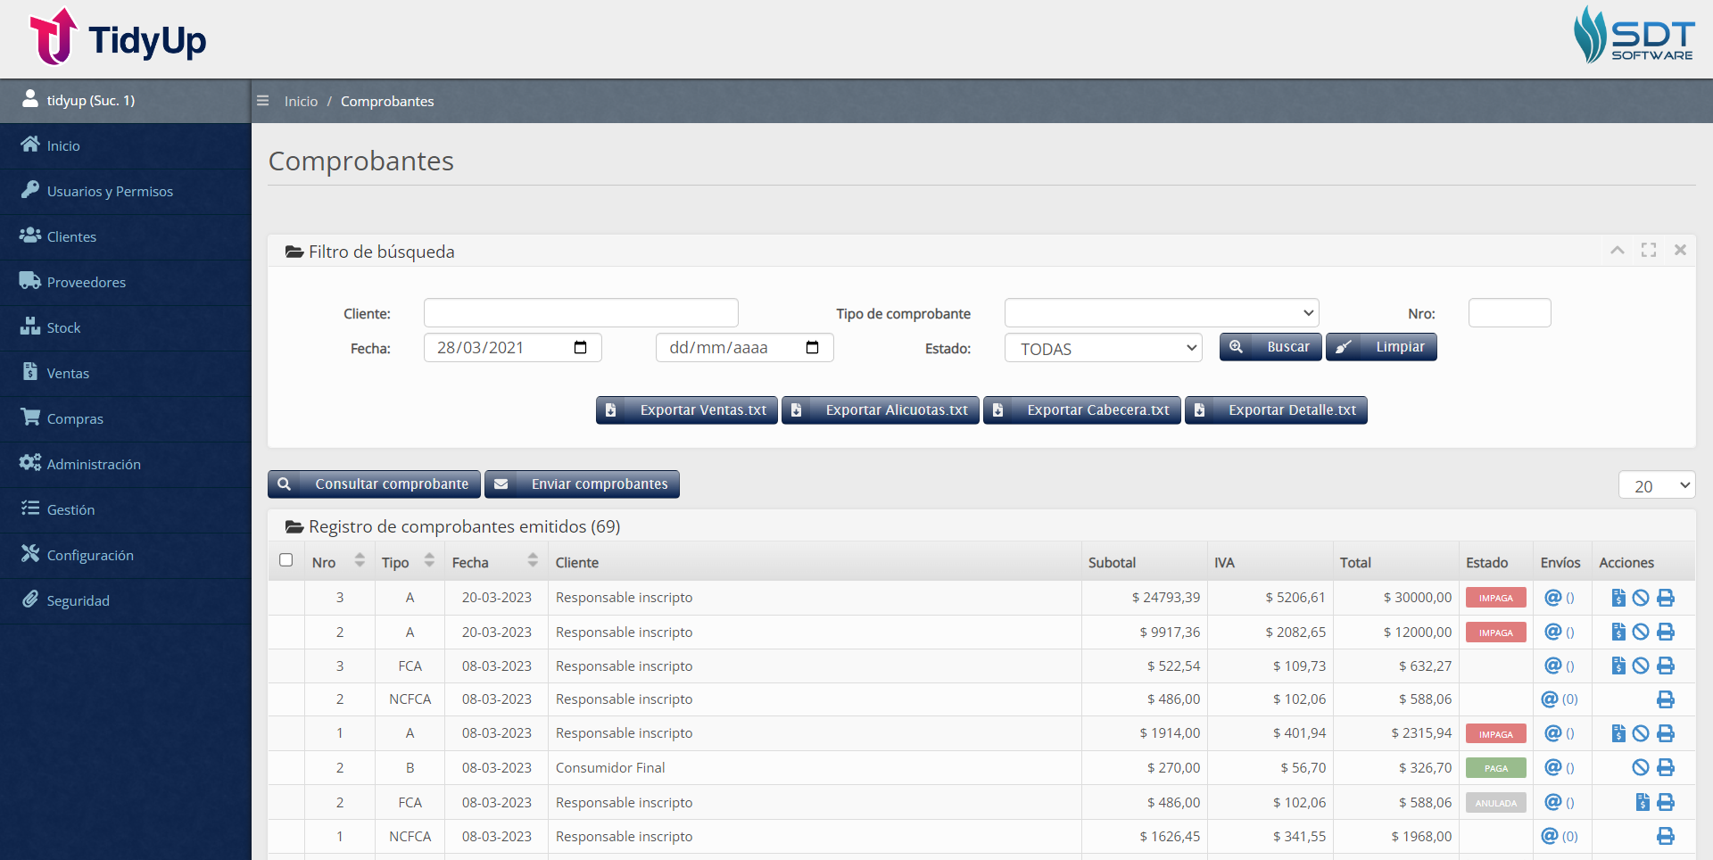Image resolution: width=1713 pixels, height=860 pixels.
Task: Click the Limpiar button
Action: tap(1381, 347)
